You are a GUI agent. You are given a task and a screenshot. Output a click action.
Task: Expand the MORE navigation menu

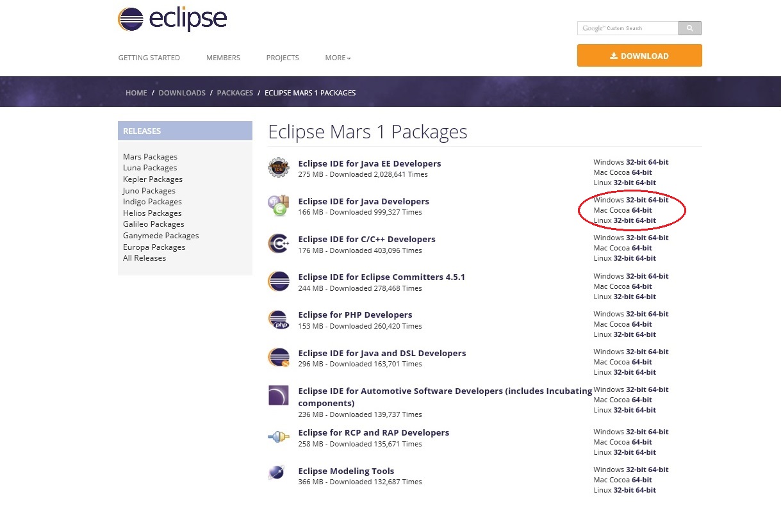(338, 58)
